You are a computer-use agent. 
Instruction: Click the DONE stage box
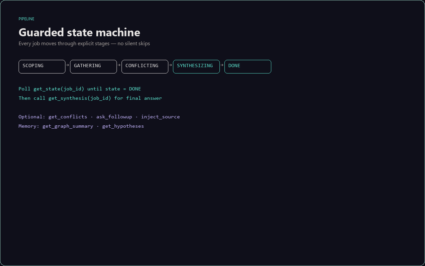[x=248, y=66]
